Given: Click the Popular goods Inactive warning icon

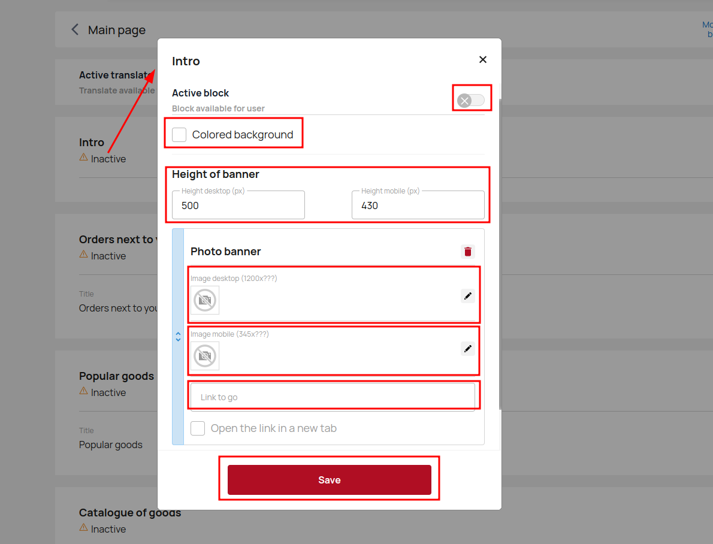Looking at the screenshot, I should coord(84,391).
